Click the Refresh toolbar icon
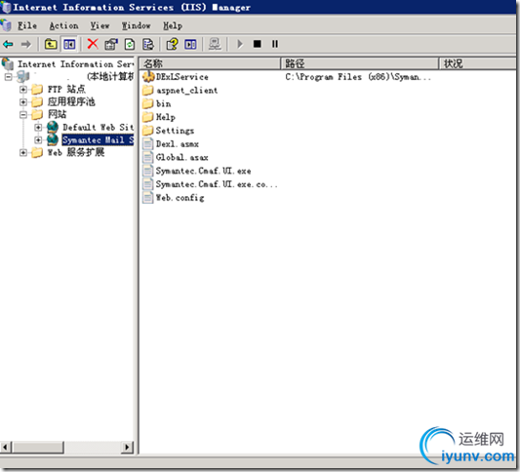Viewport: 520px width, 472px height. point(130,44)
